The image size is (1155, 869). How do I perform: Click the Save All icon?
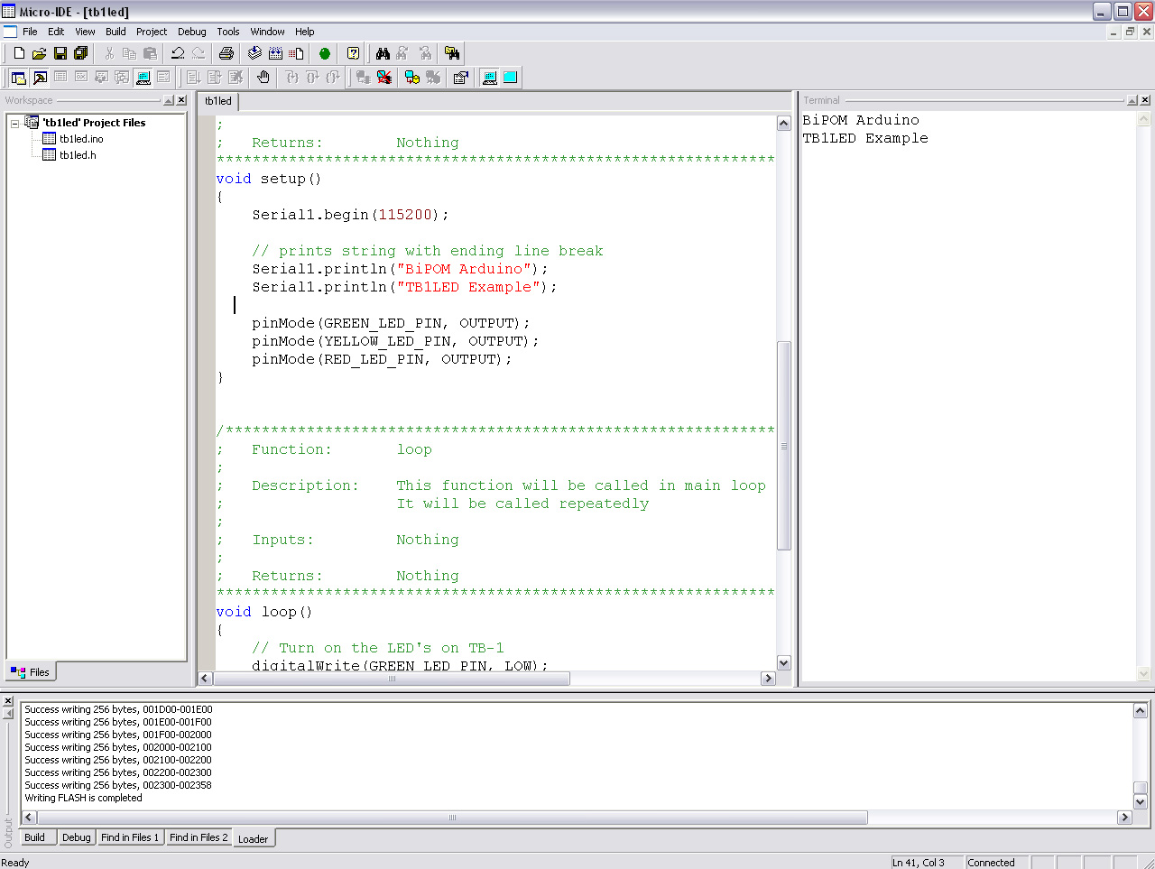point(80,53)
